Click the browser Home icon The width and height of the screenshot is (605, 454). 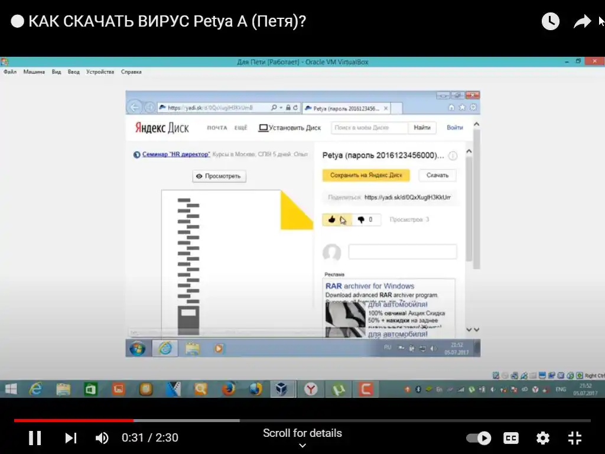(451, 108)
